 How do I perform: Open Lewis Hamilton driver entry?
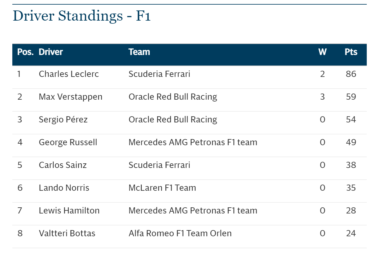click(x=69, y=211)
